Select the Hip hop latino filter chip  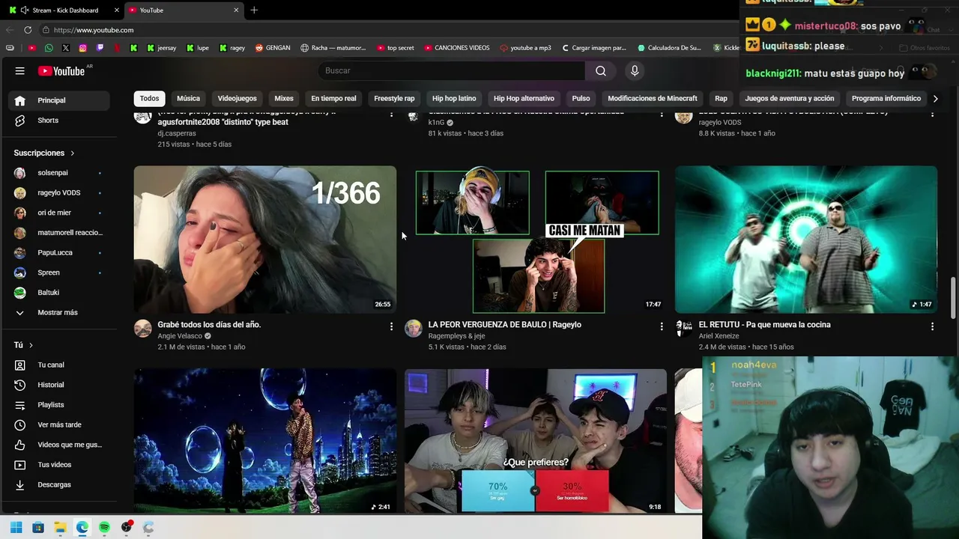(454, 99)
